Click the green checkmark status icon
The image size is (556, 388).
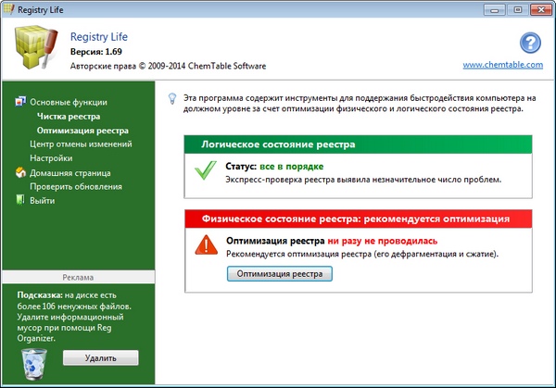pyautogui.click(x=206, y=170)
